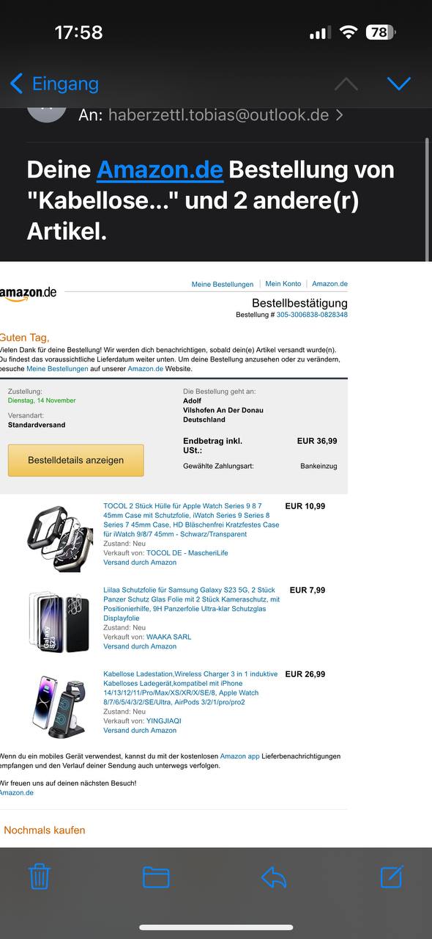Tap the trash icon to delete email
The width and height of the screenshot is (432, 939).
click(39, 877)
